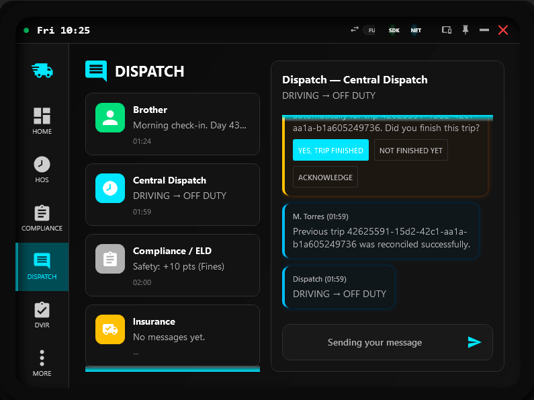Click the truck logo icon in sidebar
Viewport: 534px width, 400px height.
tap(42, 71)
